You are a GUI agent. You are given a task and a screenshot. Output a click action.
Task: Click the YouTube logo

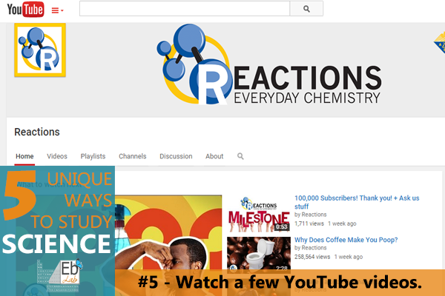tap(25, 10)
